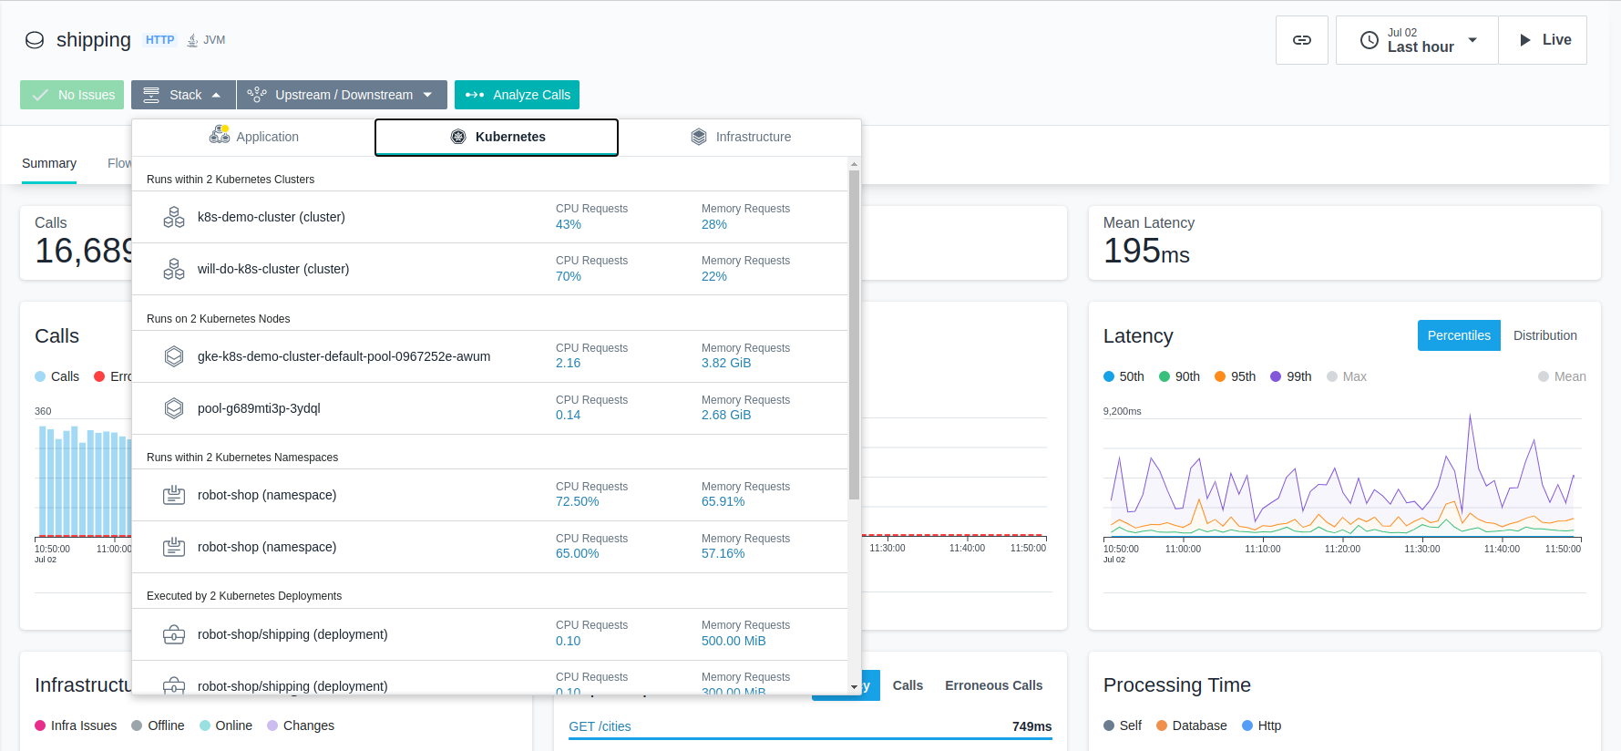1621x751 pixels.
Task: Toggle the 50th percentile legend
Action: click(1123, 376)
